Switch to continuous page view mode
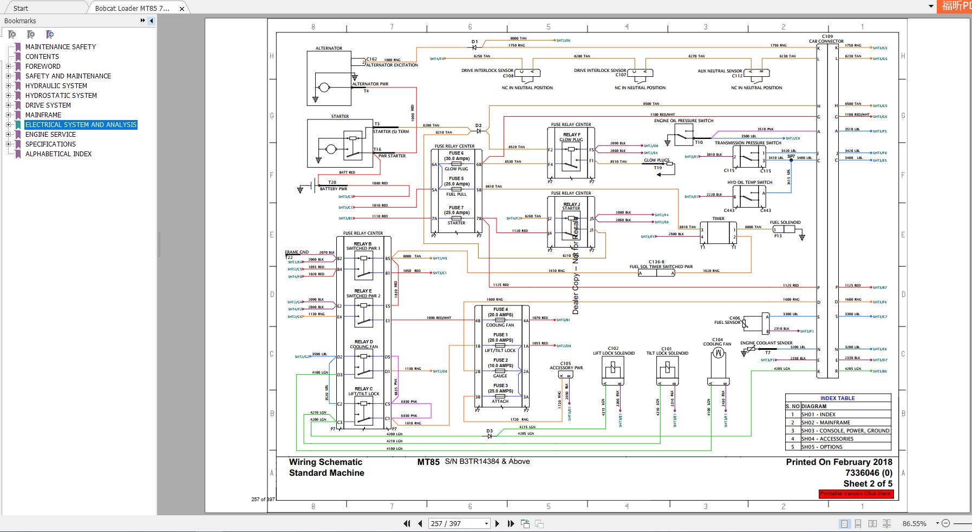The height and width of the screenshot is (532, 972). (858, 523)
